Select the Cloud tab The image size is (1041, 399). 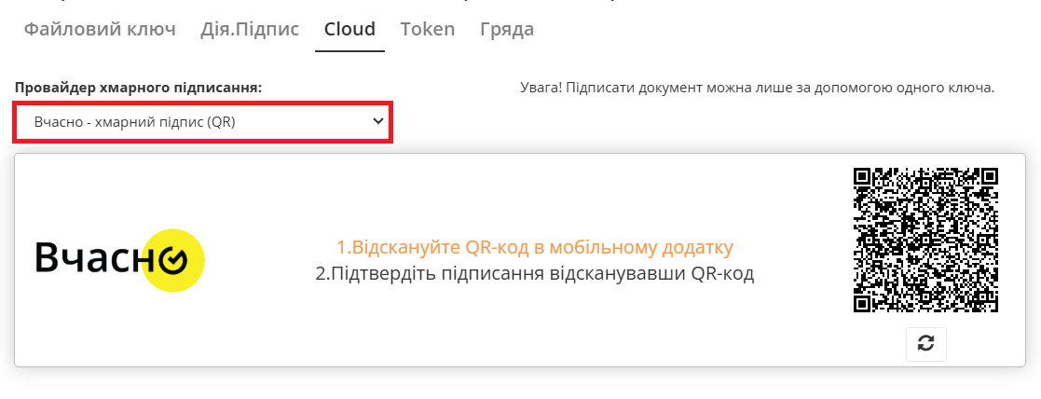click(349, 29)
